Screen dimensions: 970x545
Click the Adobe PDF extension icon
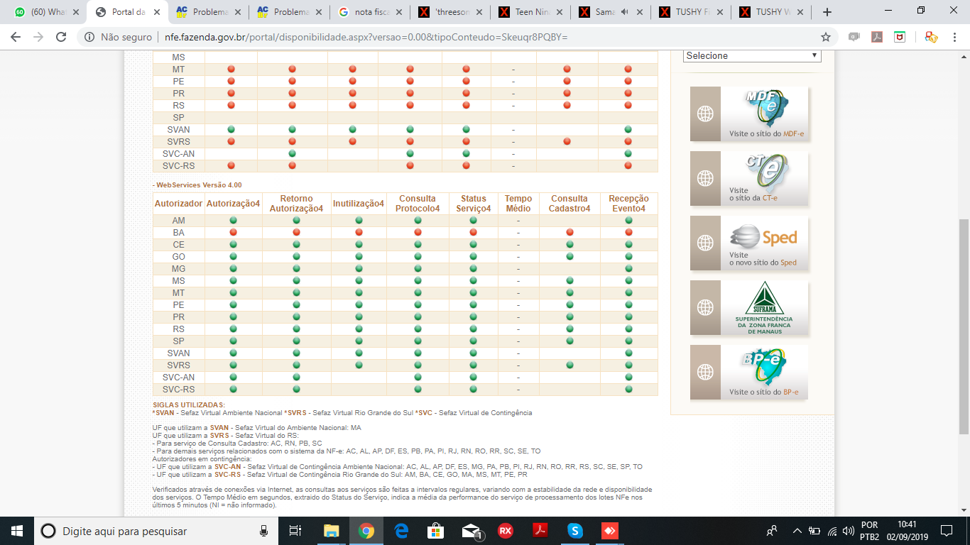(x=877, y=37)
